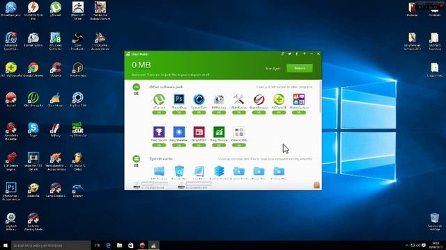446x250 pixels.
Task: Click the Twitter share icon in title bar
Action: click(290, 54)
